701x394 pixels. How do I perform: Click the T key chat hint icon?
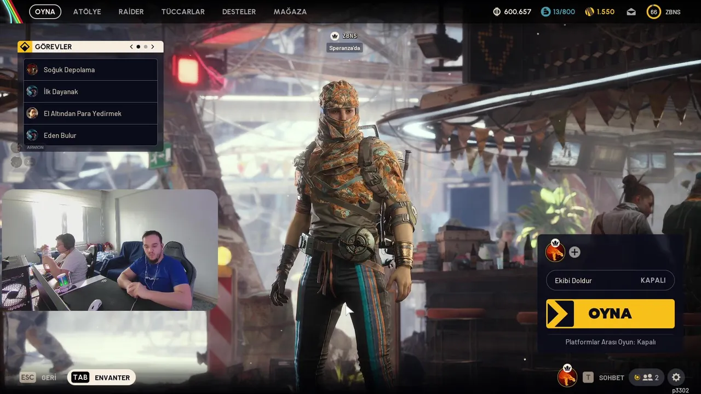point(588,377)
